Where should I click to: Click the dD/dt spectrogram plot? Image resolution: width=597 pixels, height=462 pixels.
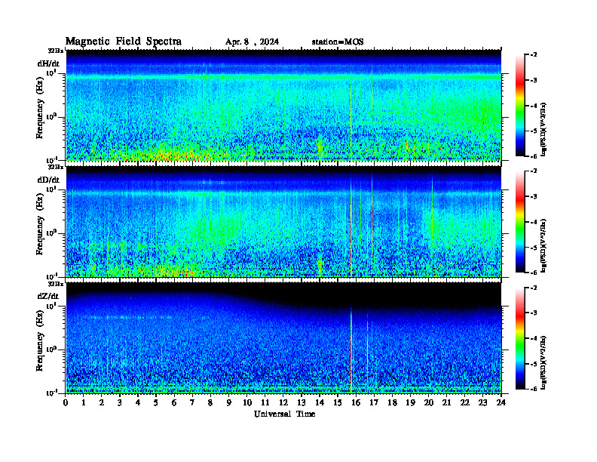pyautogui.click(x=283, y=221)
